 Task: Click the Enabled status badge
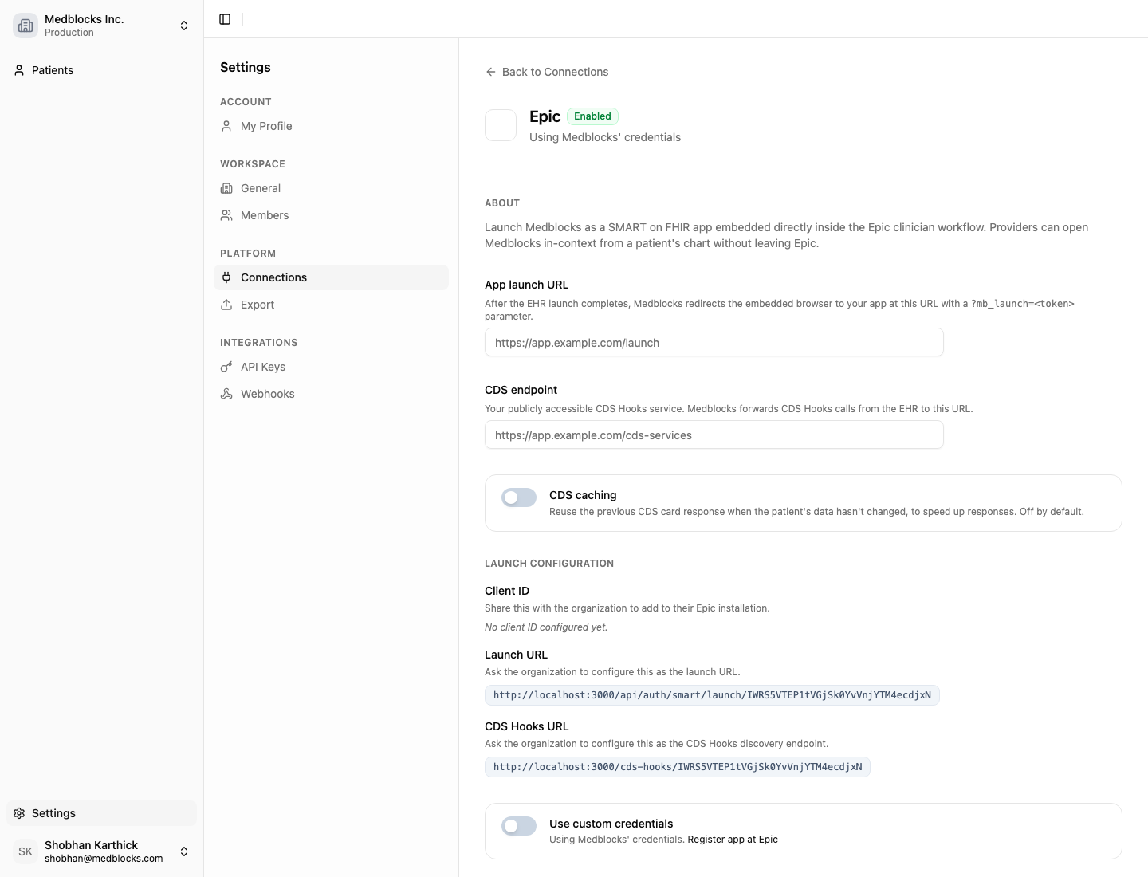tap(592, 116)
